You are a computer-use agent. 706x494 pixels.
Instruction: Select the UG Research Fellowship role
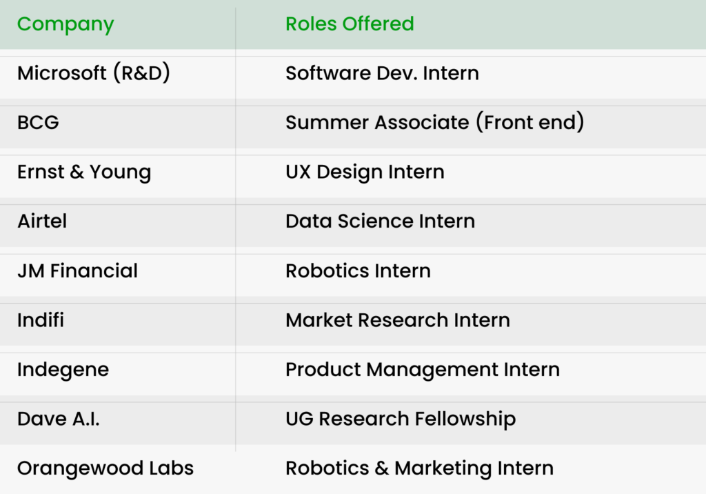401,419
